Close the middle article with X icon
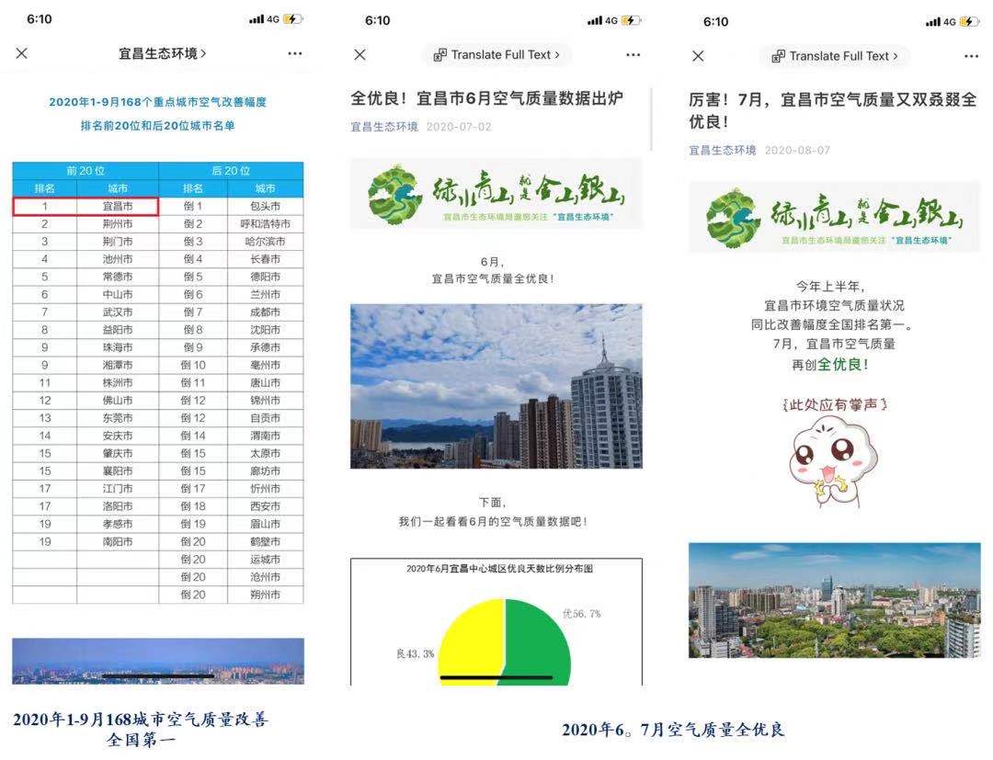 pyautogui.click(x=360, y=55)
